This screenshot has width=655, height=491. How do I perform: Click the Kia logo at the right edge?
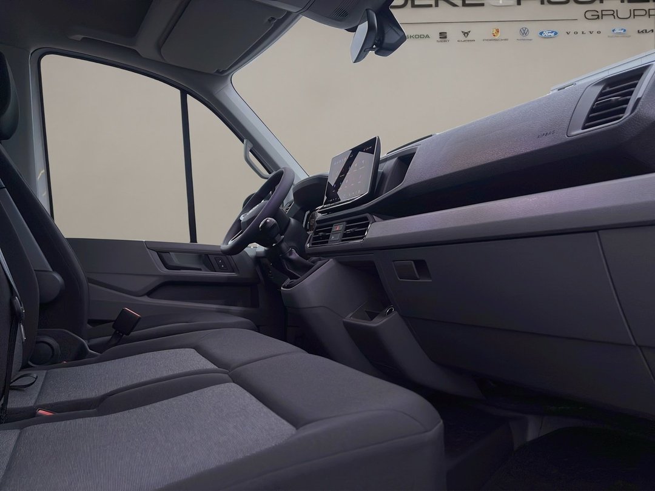[645, 31]
